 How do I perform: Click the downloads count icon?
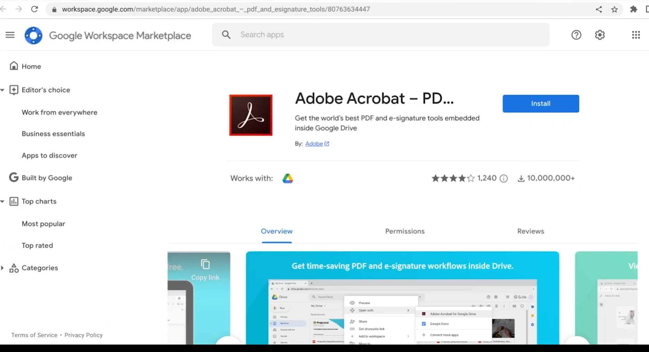521,178
